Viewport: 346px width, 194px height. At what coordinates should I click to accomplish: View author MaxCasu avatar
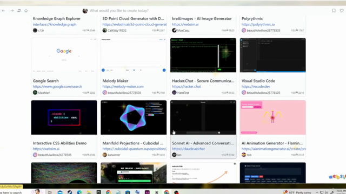click(174, 30)
